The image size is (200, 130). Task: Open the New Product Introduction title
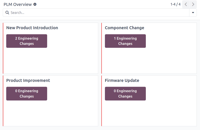pos(32,28)
